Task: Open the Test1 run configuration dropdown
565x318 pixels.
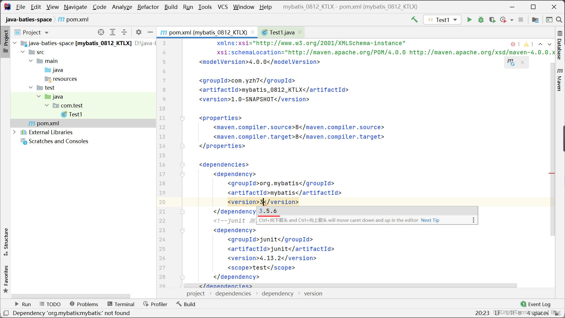Action: 442,20
